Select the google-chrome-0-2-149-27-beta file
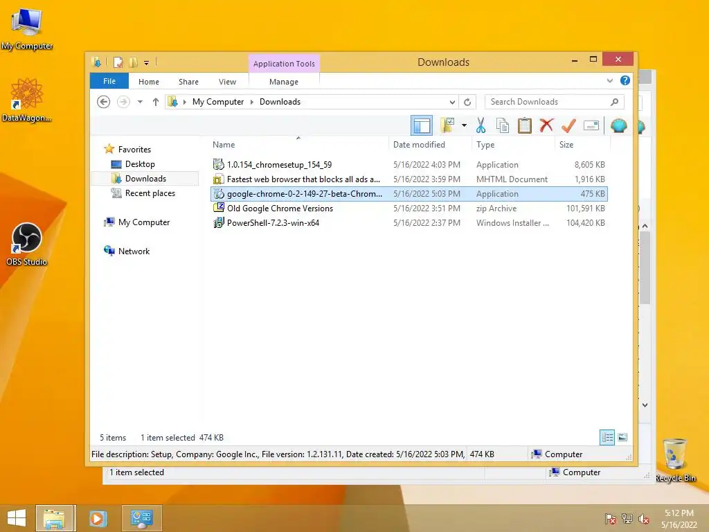Viewport: 709px width, 532px height. [x=409, y=194]
